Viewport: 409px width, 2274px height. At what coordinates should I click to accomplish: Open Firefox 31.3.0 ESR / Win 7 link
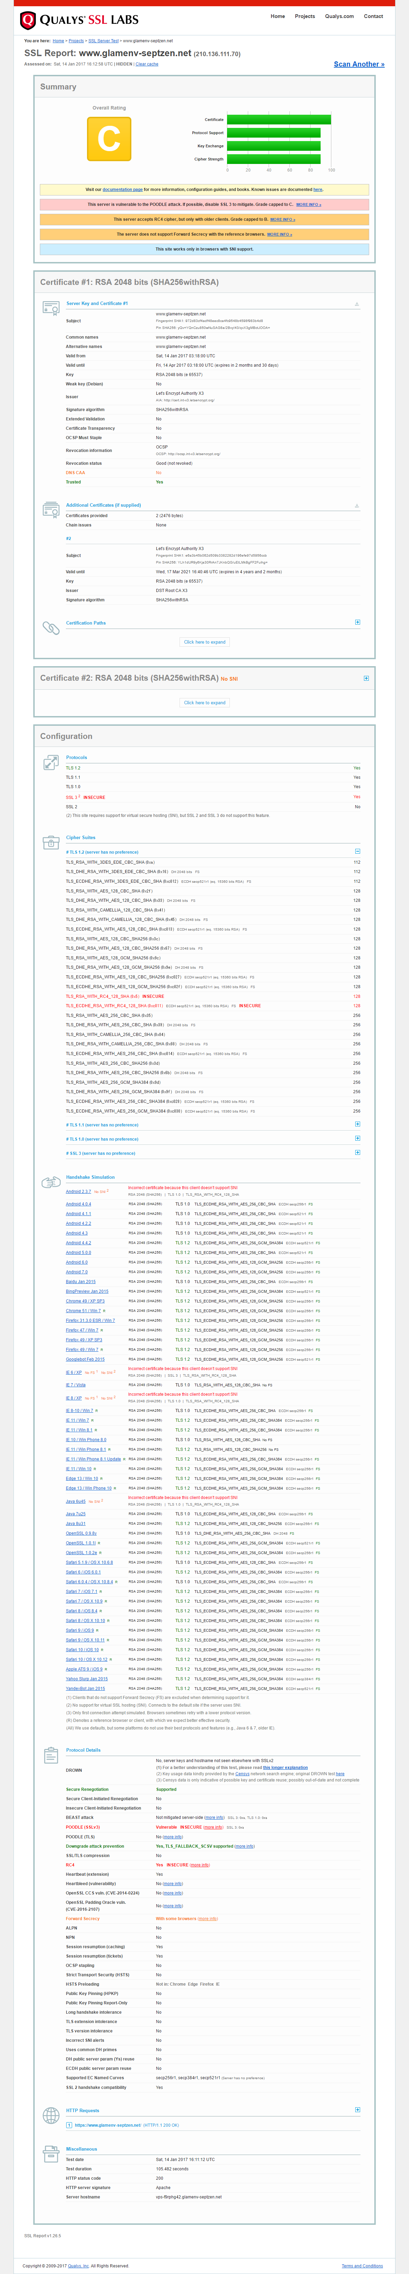tap(90, 1321)
